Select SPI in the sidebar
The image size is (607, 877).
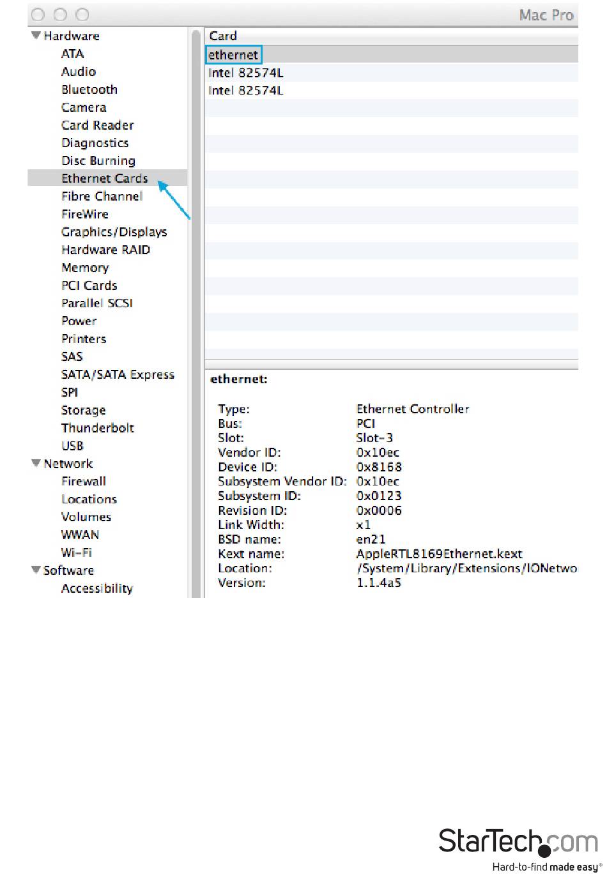coord(70,392)
